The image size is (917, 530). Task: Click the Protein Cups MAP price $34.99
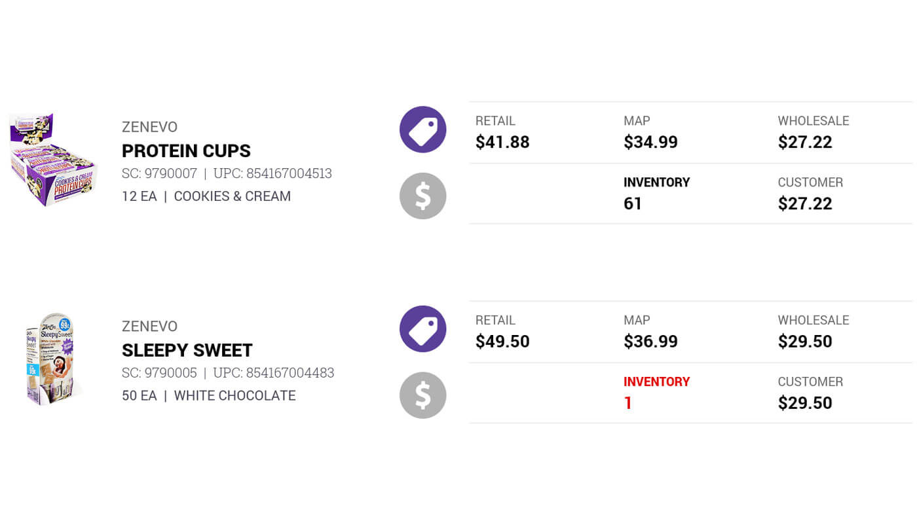tap(650, 142)
